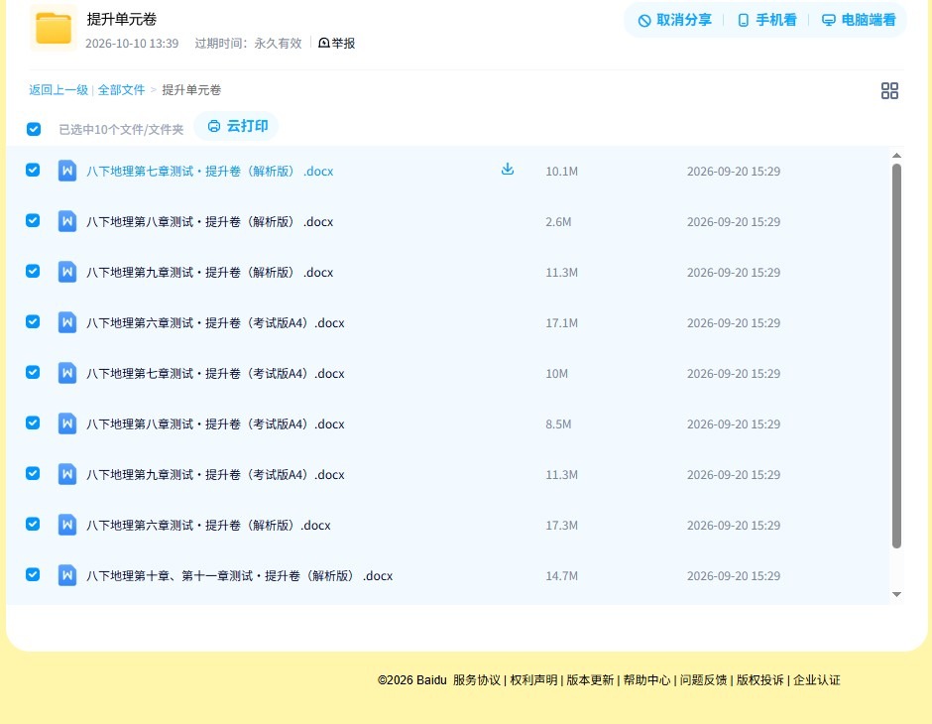Viewport: 932px width, 724px height.
Task: Open 问题反馈 footer link
Action: (x=704, y=680)
